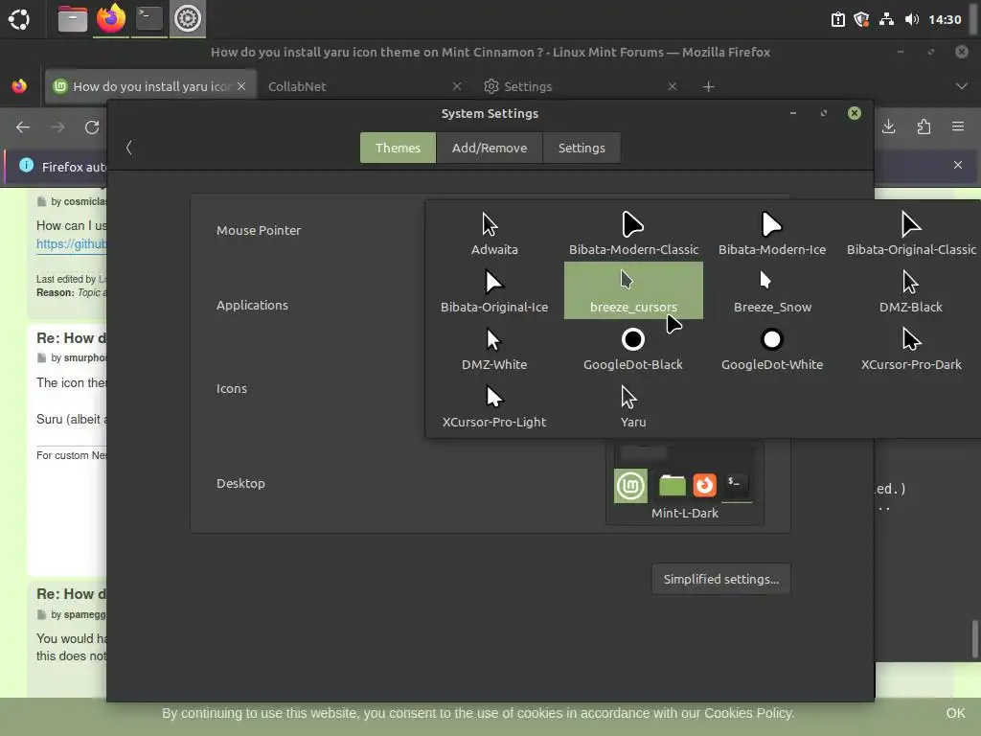Select the XCursor-Pro-Dark pointer
Viewport: 981px width, 736px height.
(911, 349)
